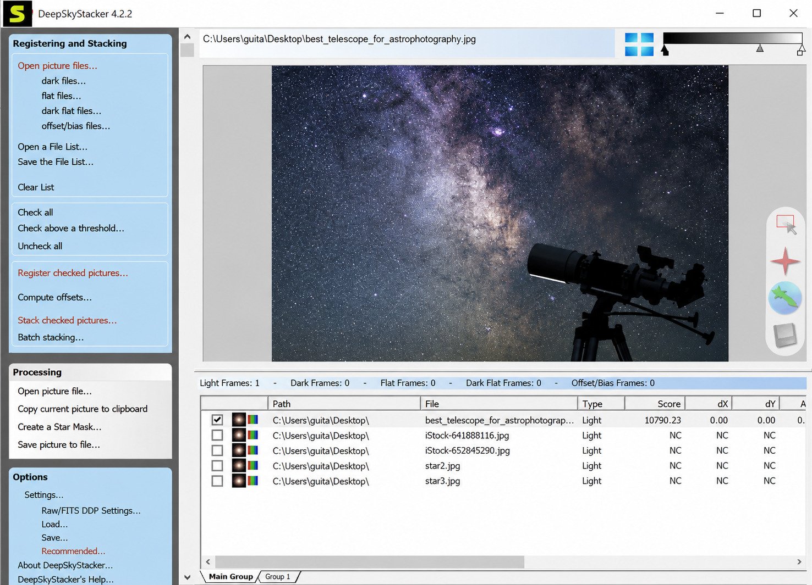Click the gray midpoint gamma slider marker

760,48
